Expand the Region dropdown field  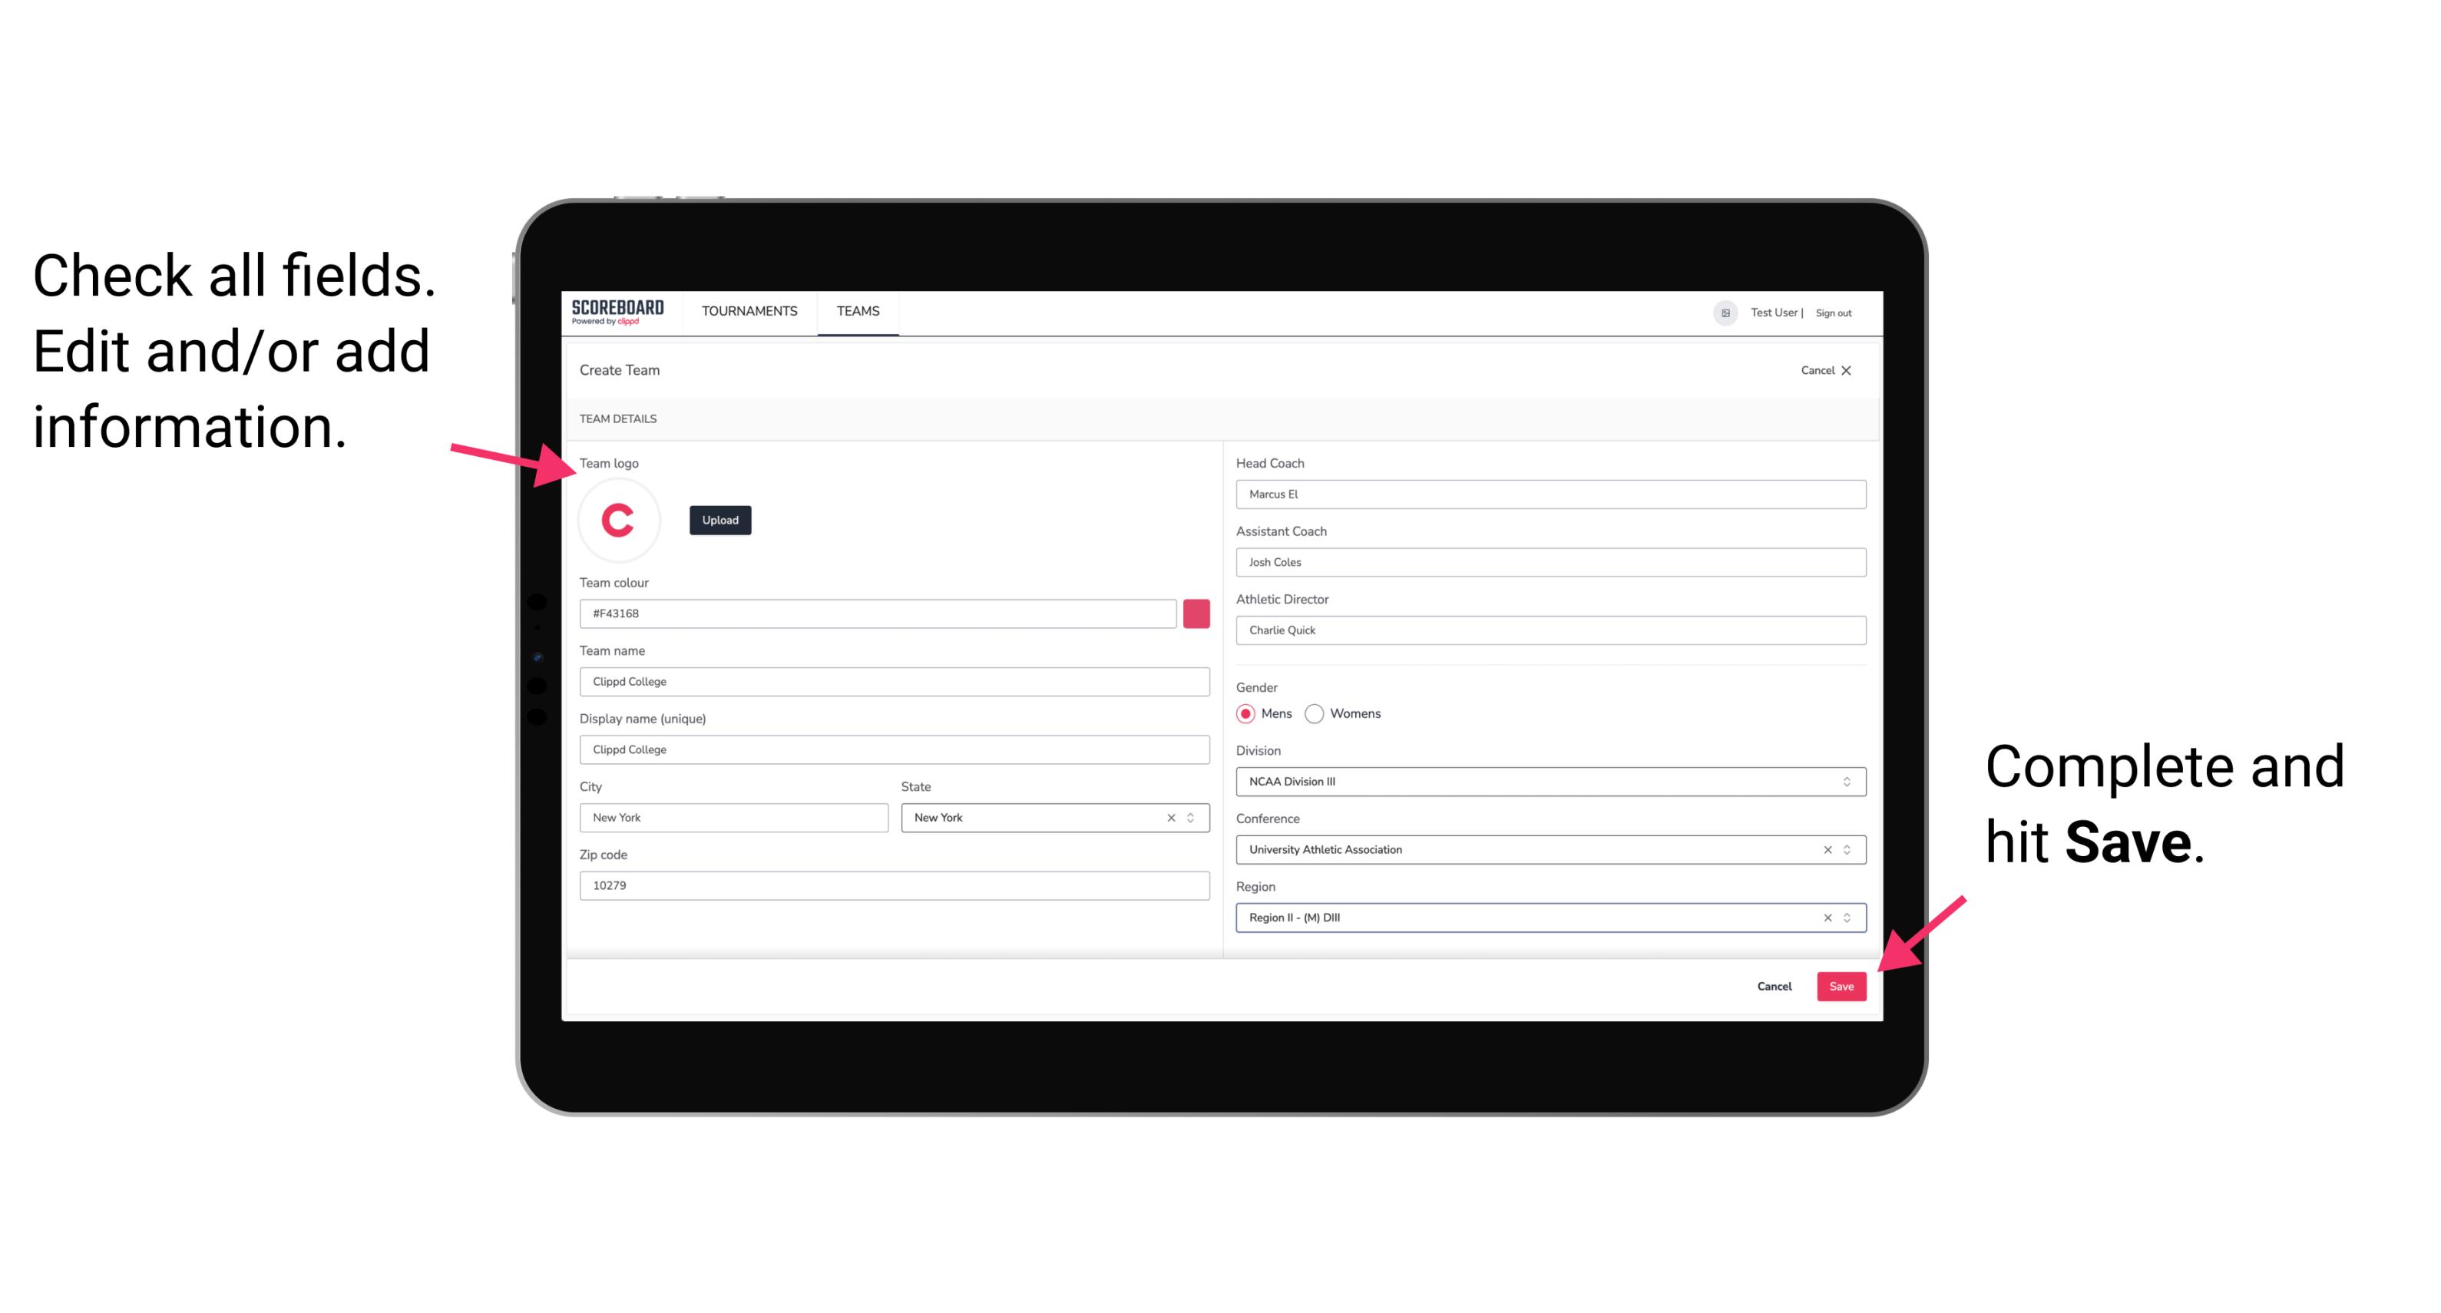(1847, 917)
